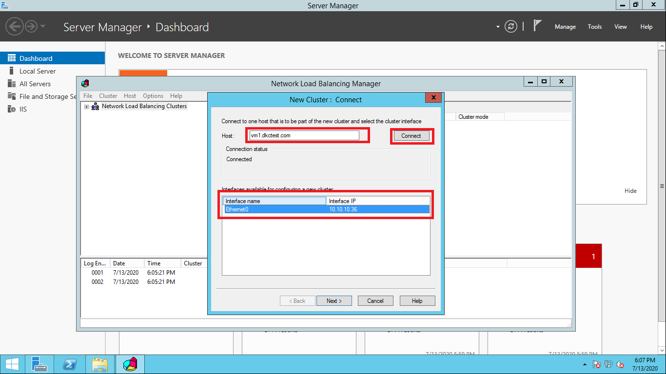
Task: Select the Ethernet0 interface row
Action: (x=326, y=209)
